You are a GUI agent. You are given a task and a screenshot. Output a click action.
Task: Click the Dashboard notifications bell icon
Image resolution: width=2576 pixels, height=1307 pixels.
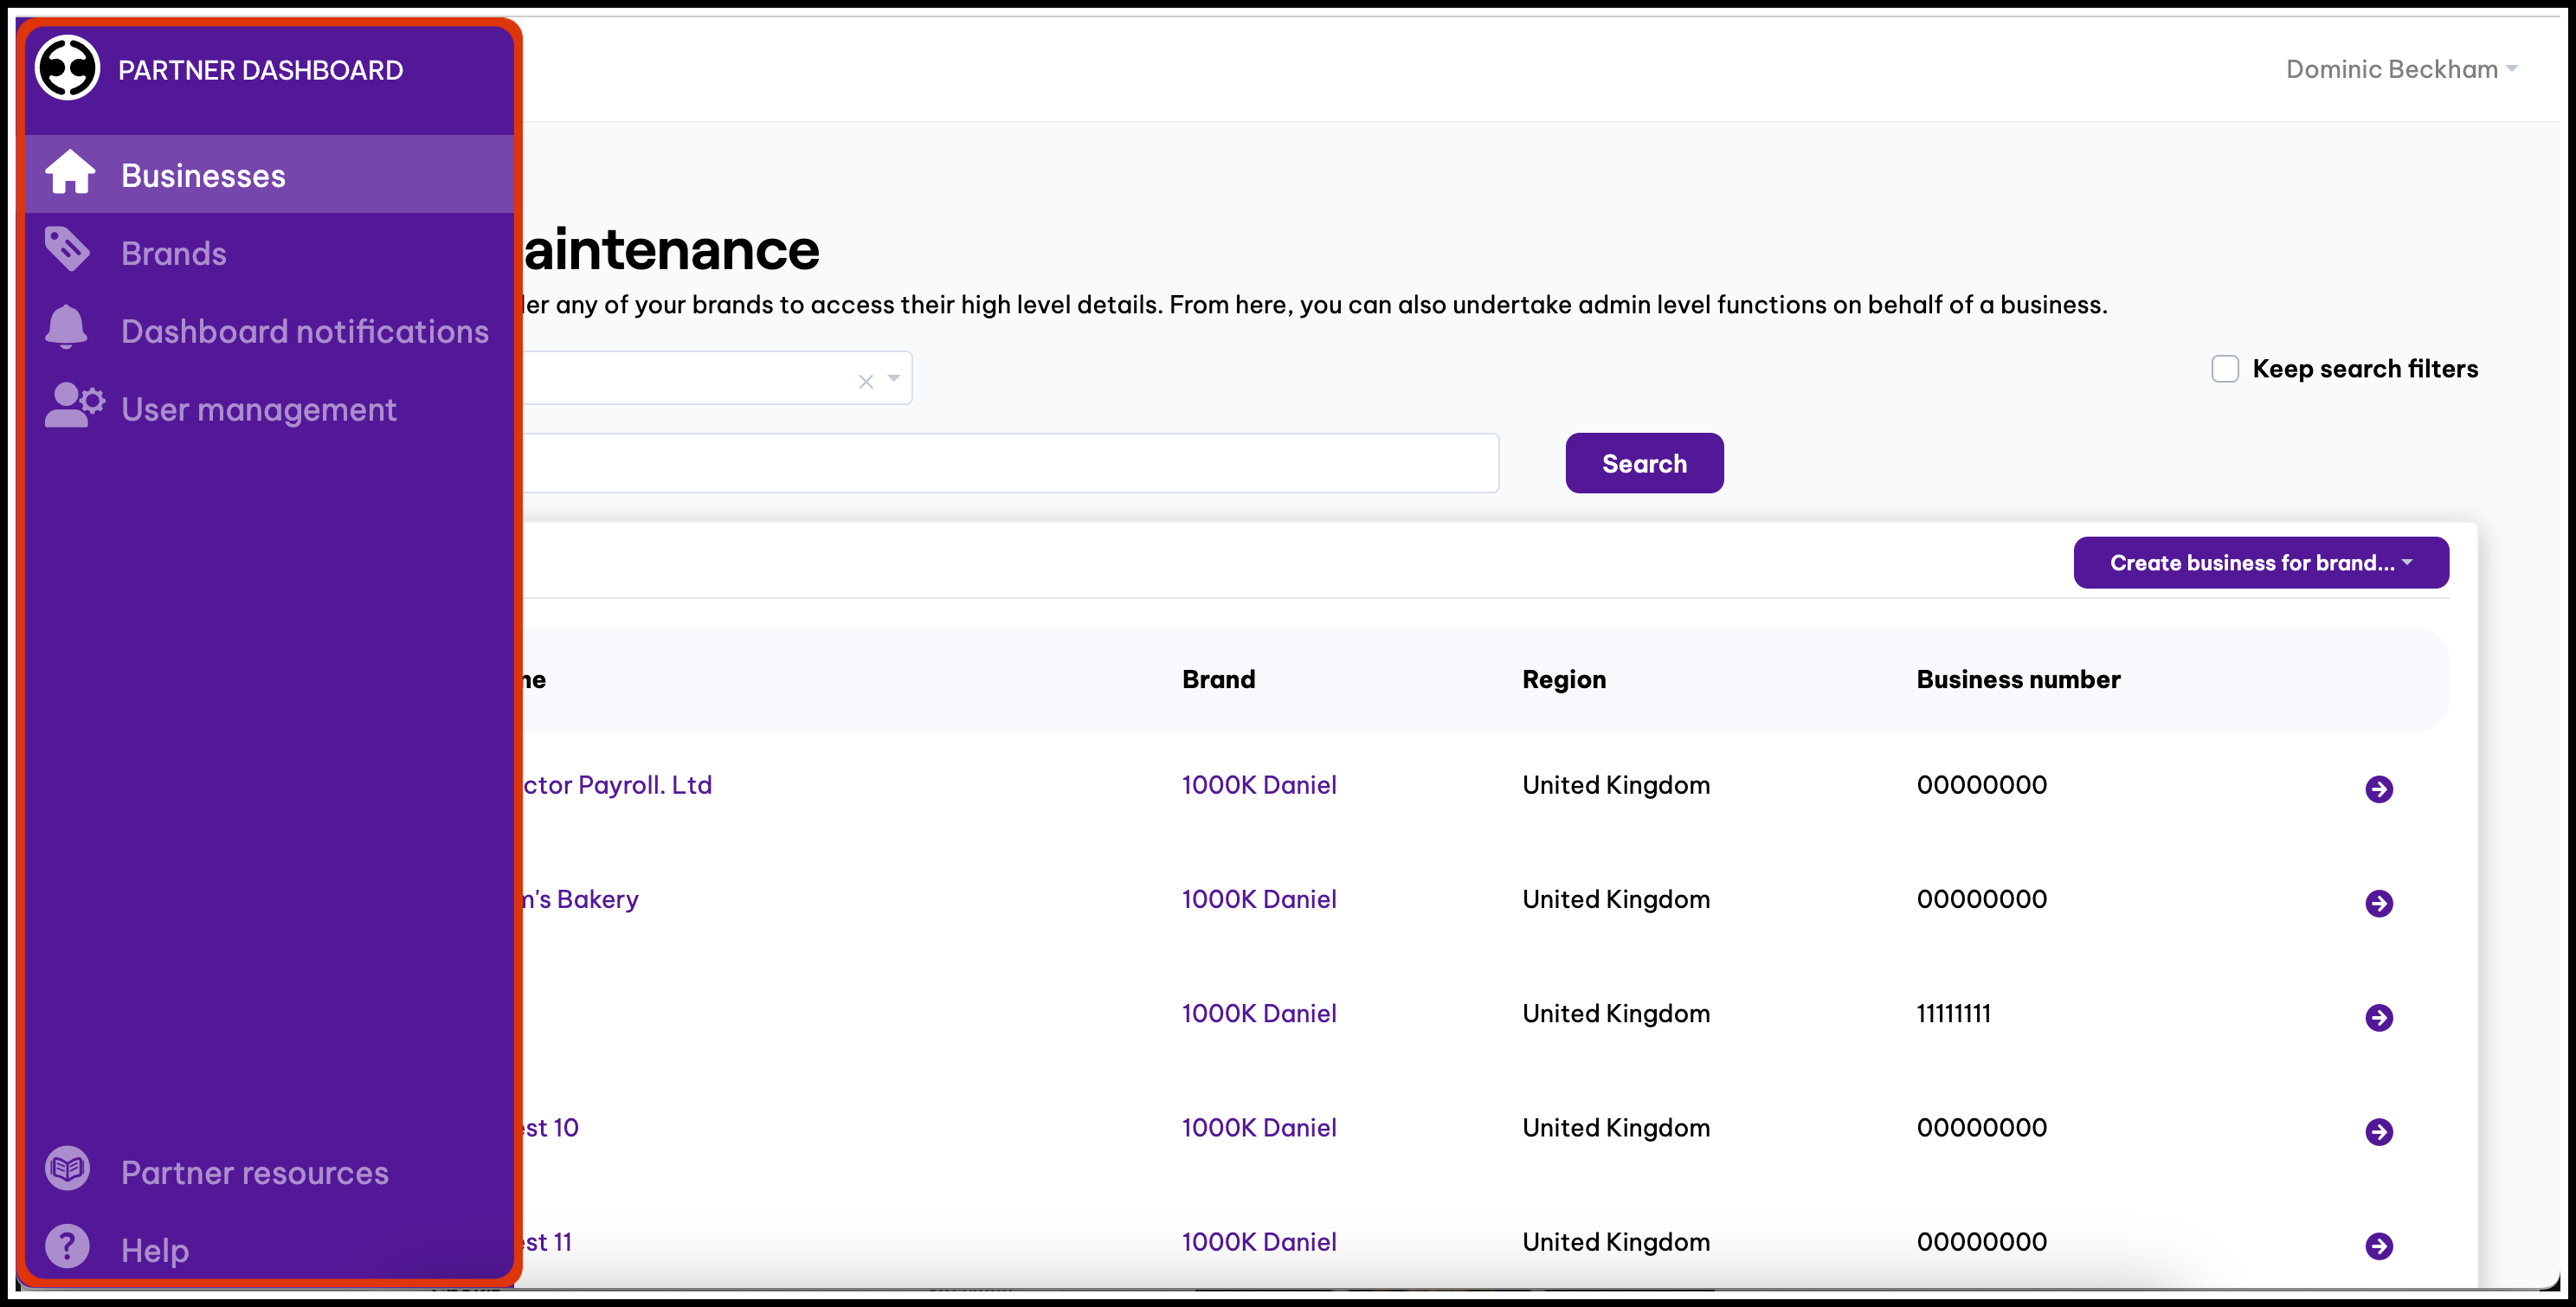pyautogui.click(x=67, y=328)
